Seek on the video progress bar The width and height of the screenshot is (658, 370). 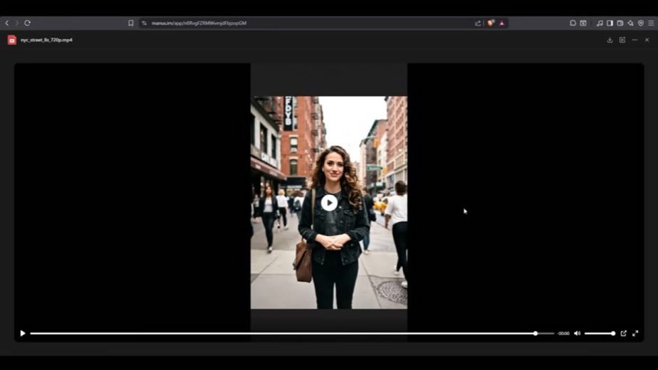(292, 334)
